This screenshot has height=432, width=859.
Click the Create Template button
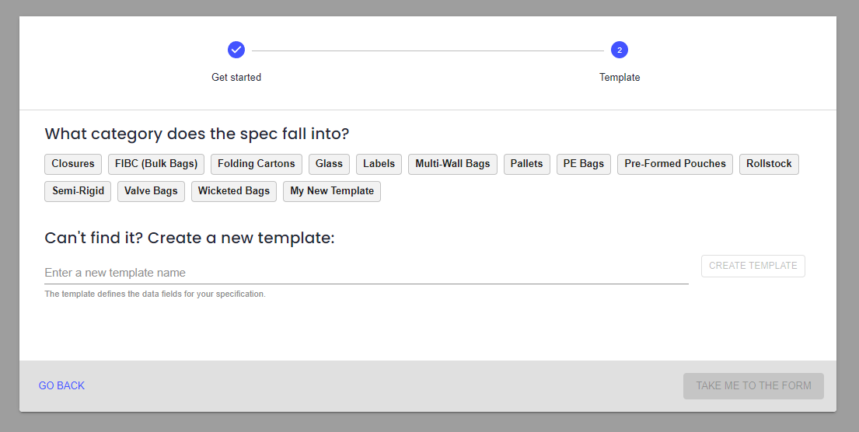pos(753,266)
